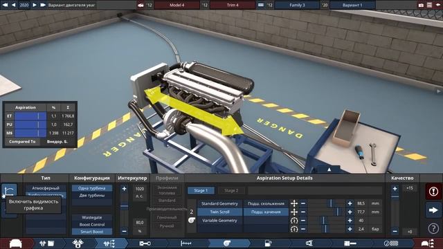Decrease intercooler size with minus button

(x=125, y=231)
